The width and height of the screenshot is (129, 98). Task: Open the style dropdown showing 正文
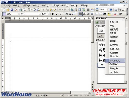(19, 14)
